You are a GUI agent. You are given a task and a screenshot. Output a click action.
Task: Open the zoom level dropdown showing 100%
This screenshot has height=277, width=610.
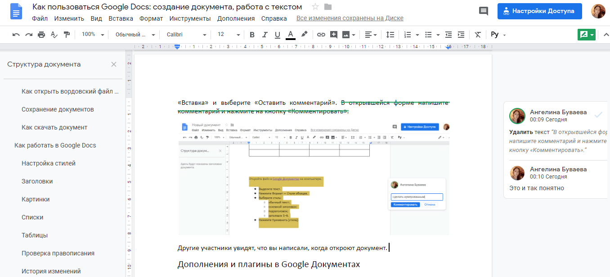click(92, 34)
